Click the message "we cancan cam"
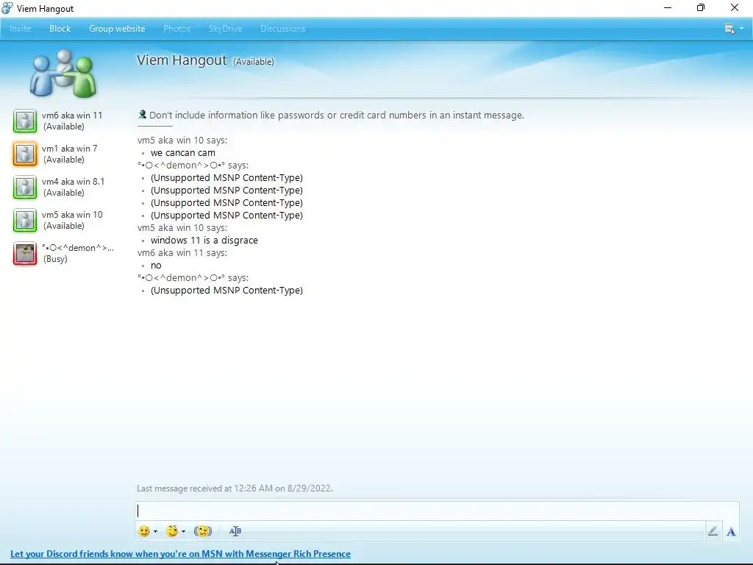Screen dimensions: 753x565 (183, 153)
